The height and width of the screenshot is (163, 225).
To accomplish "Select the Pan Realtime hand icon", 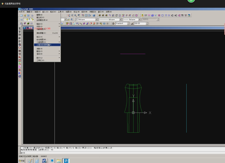I will 69,15.
